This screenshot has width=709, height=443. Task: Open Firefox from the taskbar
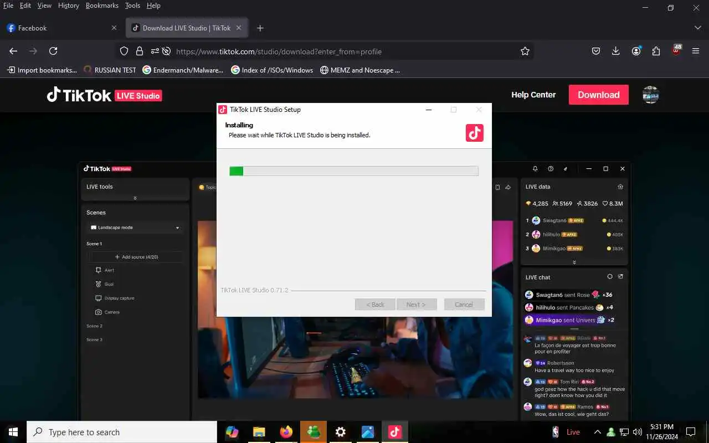click(x=286, y=432)
